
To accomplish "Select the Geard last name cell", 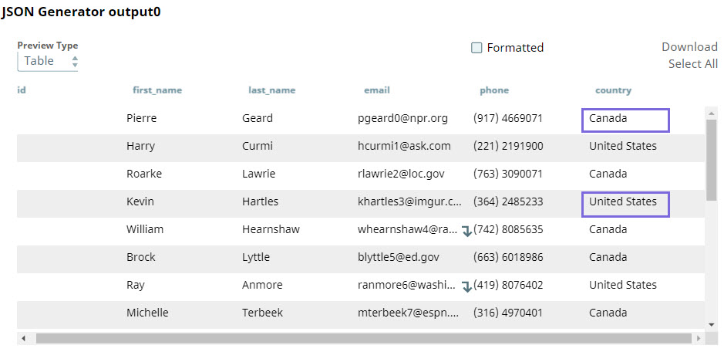I will [258, 118].
